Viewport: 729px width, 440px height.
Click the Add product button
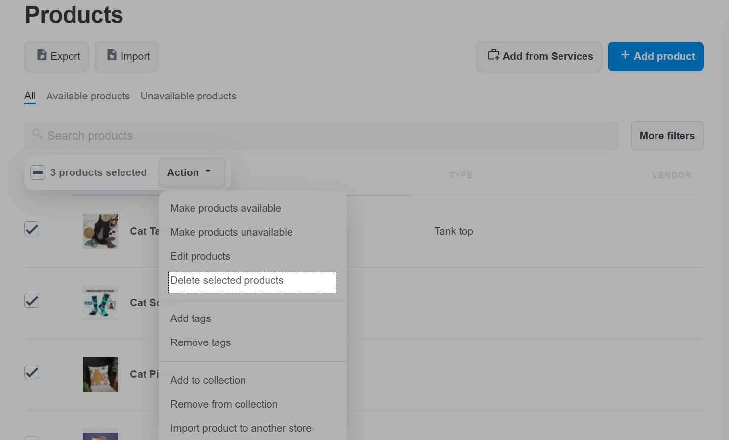coord(656,56)
